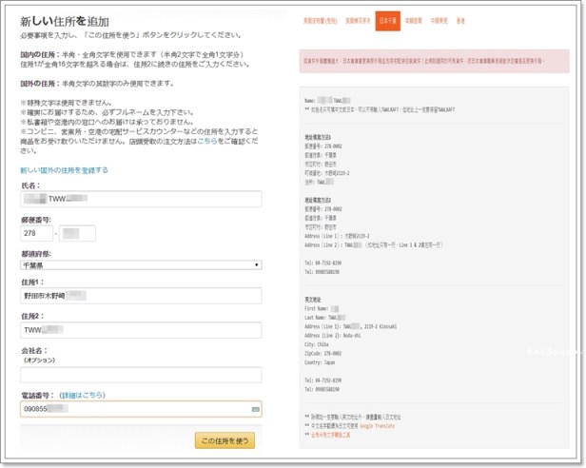The image size is (586, 468).
Task: Open the fourth tab, right of 日本千葉
Action: (x=416, y=19)
